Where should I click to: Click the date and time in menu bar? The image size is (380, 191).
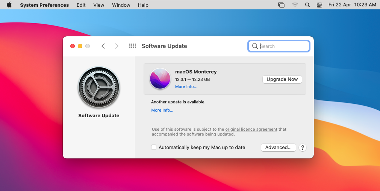pyautogui.click(x=352, y=5)
